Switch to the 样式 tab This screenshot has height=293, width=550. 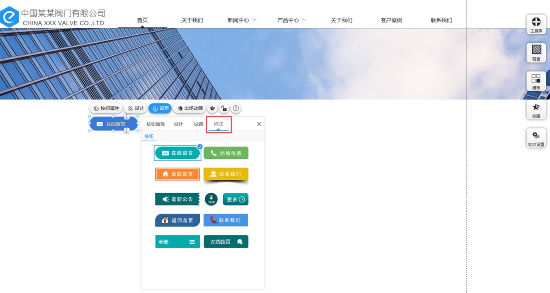pyautogui.click(x=219, y=124)
